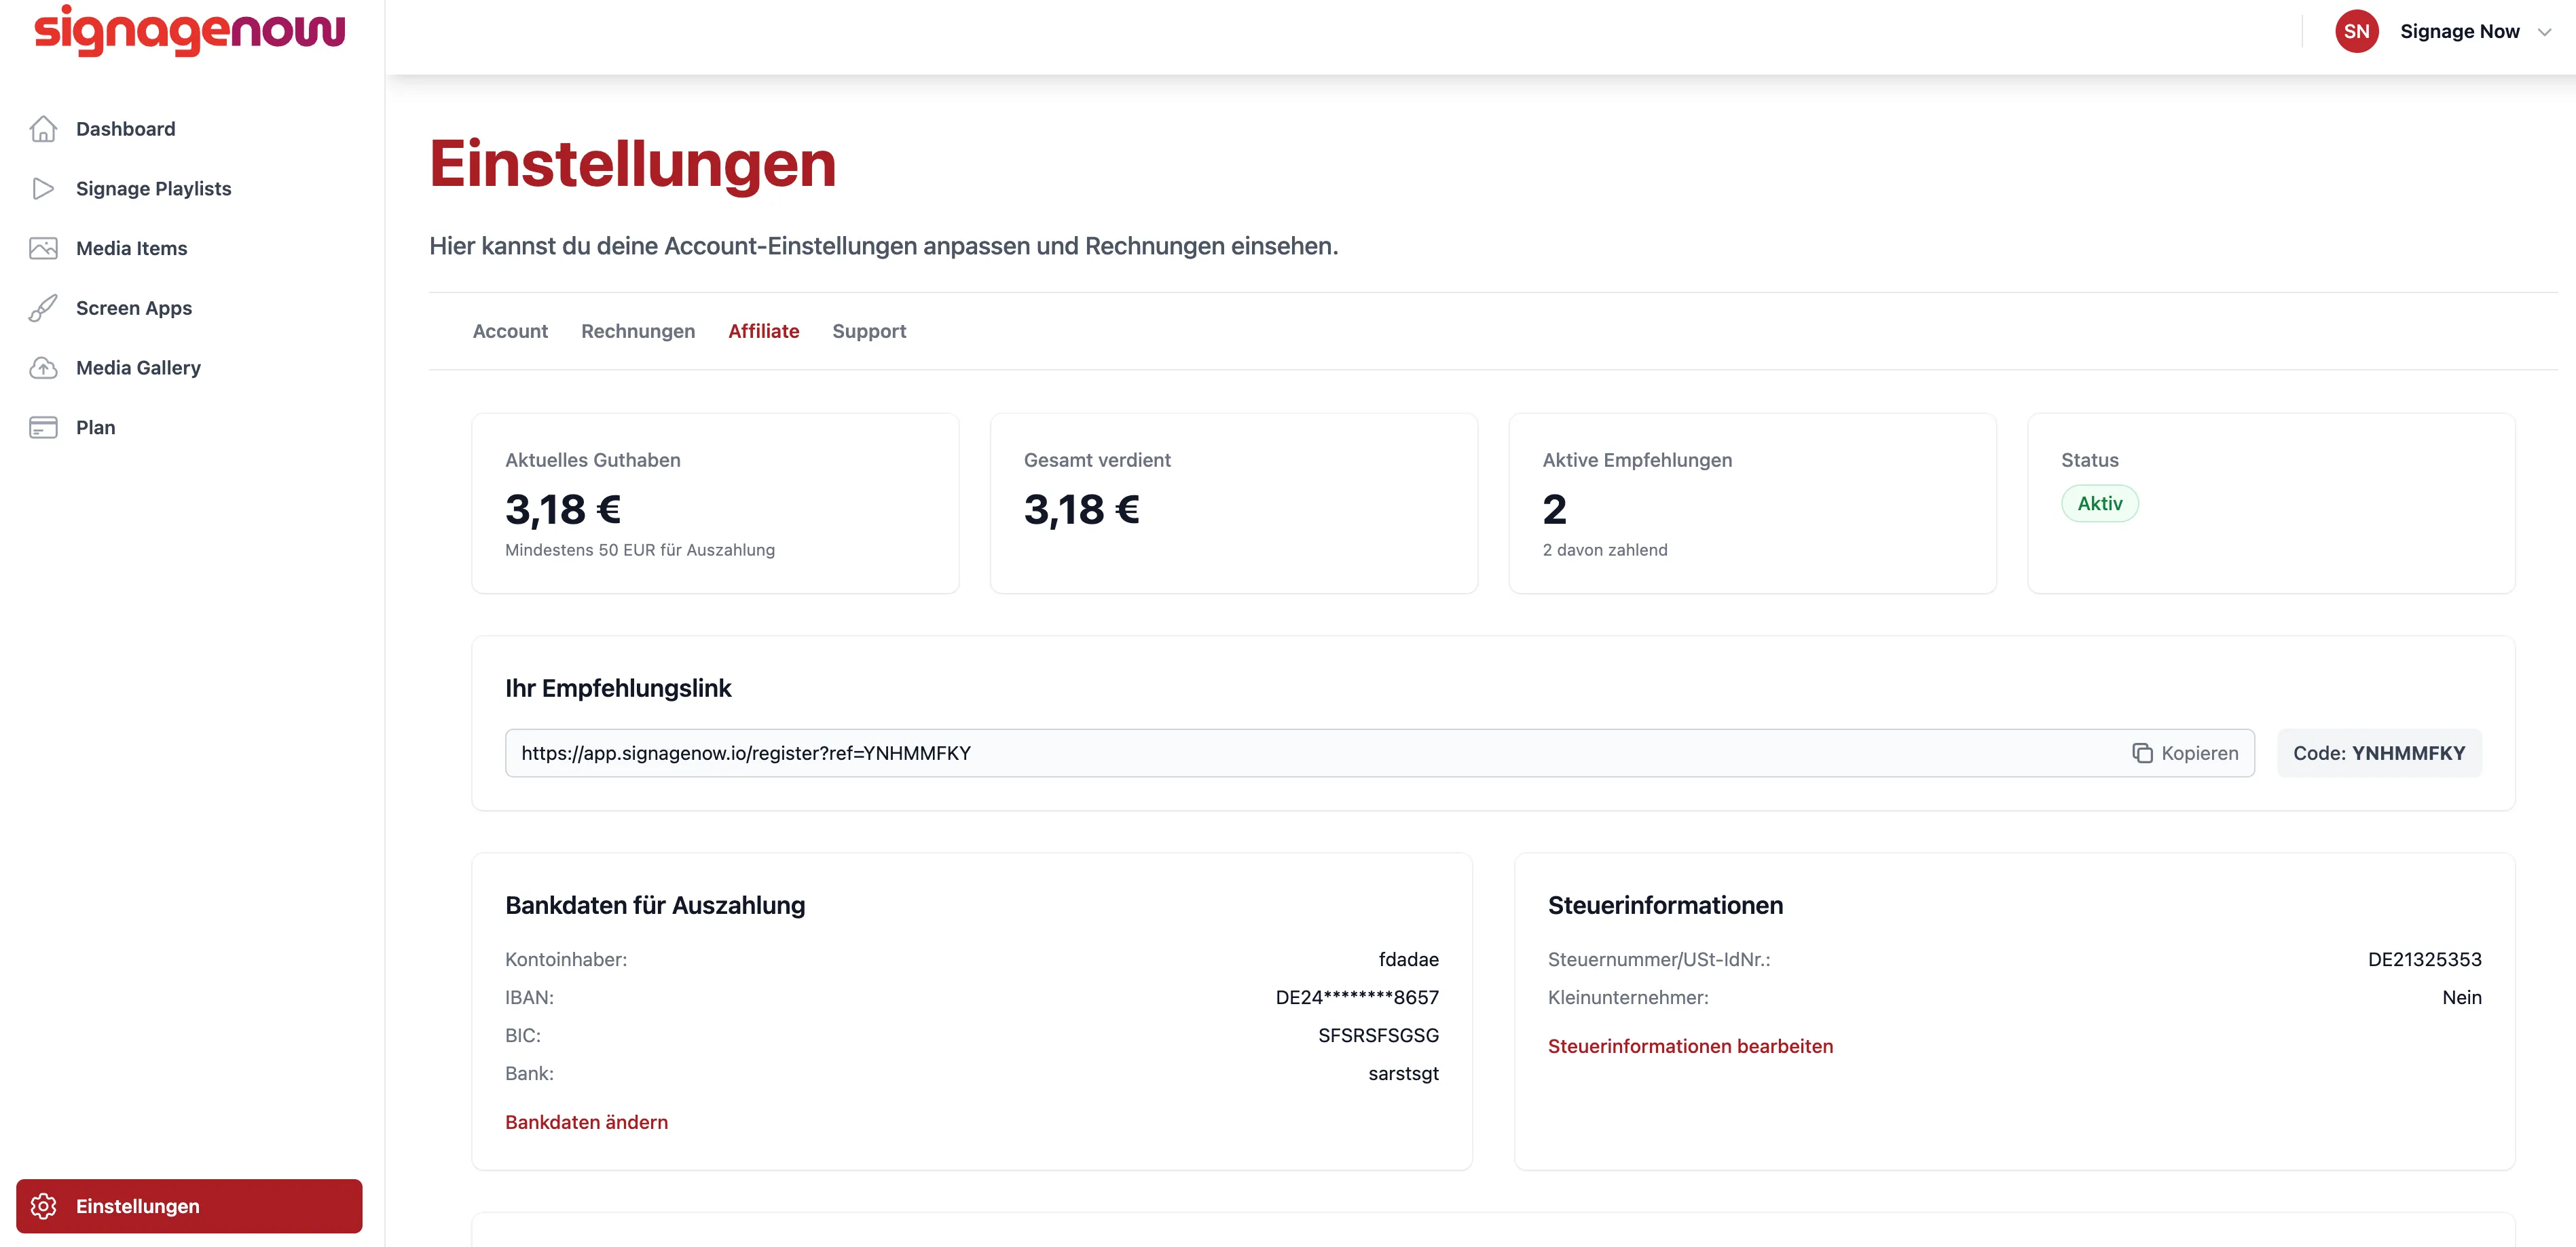
Task: Click the copy icon next to Kopieren
Action: pyautogui.click(x=2142, y=753)
